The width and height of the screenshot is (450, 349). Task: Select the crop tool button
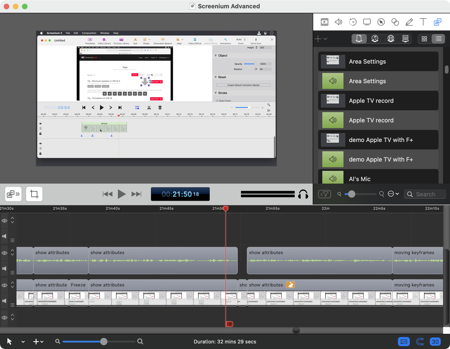34,194
